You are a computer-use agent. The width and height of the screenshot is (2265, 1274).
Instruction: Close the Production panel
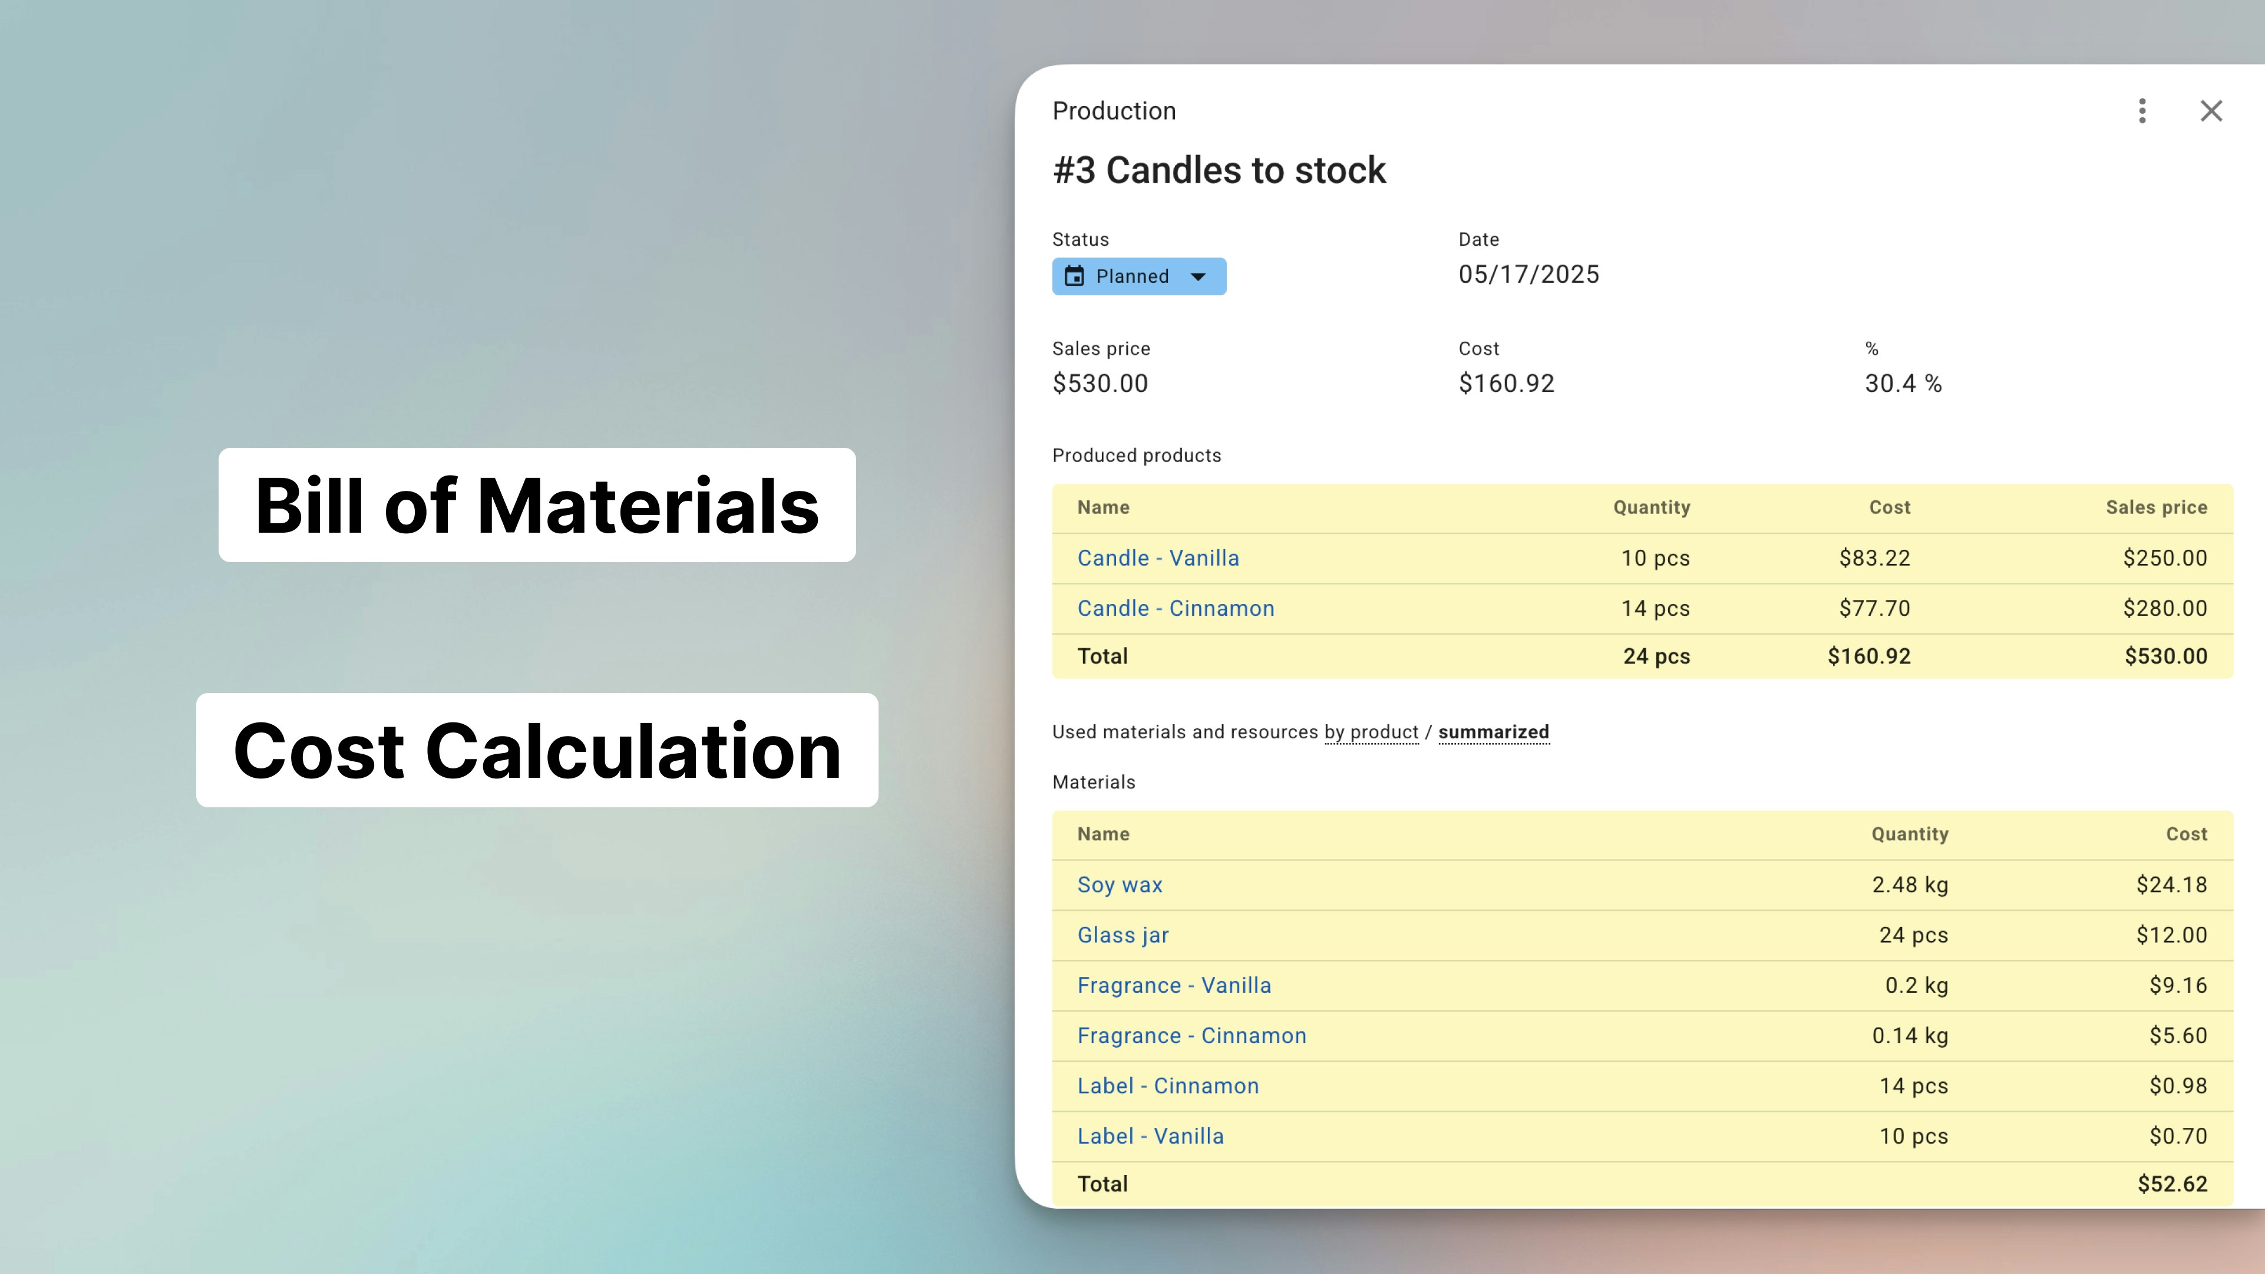coord(2210,111)
